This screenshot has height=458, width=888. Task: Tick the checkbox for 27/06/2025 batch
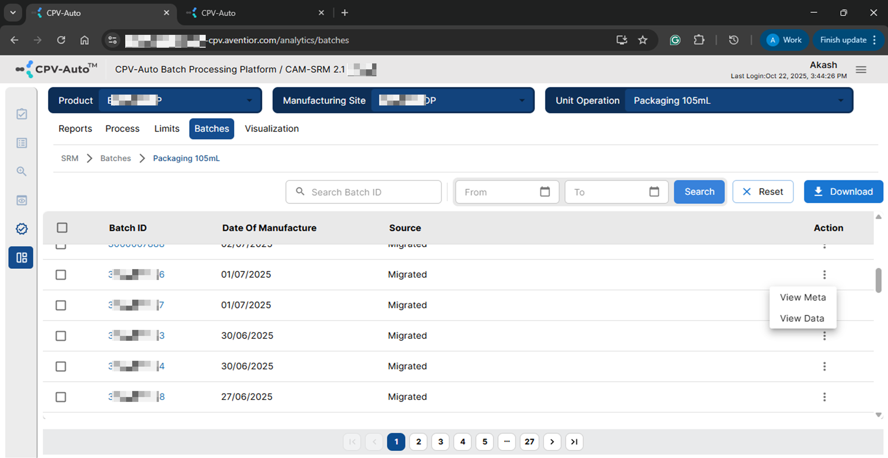pos(61,397)
